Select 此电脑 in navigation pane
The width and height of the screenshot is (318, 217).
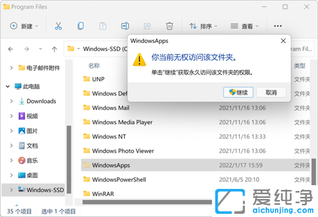click(27, 86)
